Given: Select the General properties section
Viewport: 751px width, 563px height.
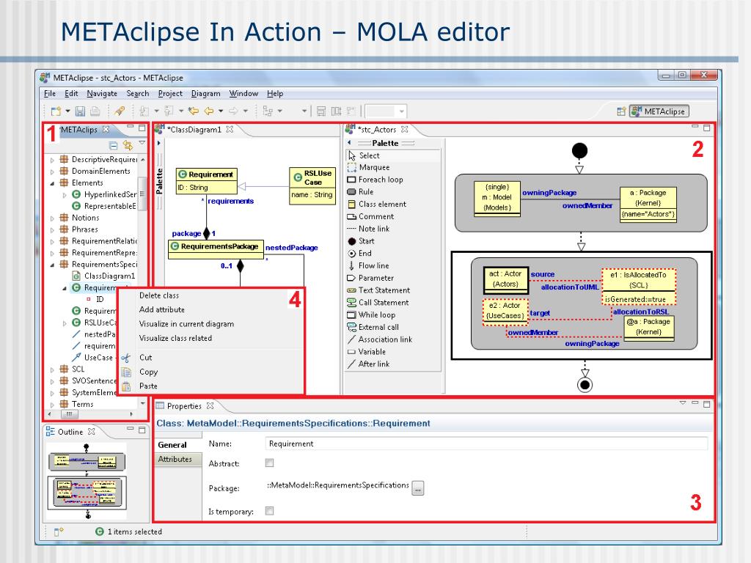Looking at the screenshot, I should tap(172, 445).
